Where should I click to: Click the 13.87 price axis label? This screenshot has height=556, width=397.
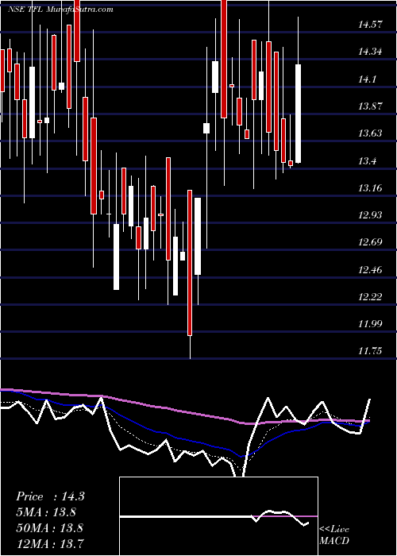(370, 106)
